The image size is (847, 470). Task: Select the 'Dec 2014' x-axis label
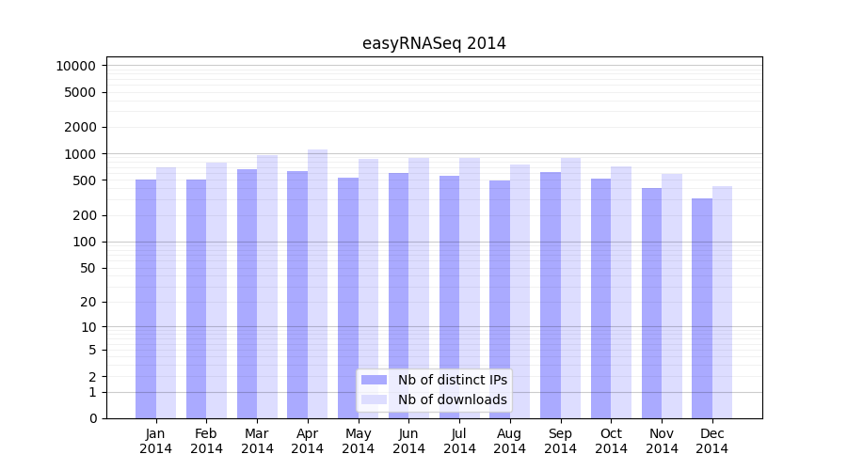click(712, 441)
